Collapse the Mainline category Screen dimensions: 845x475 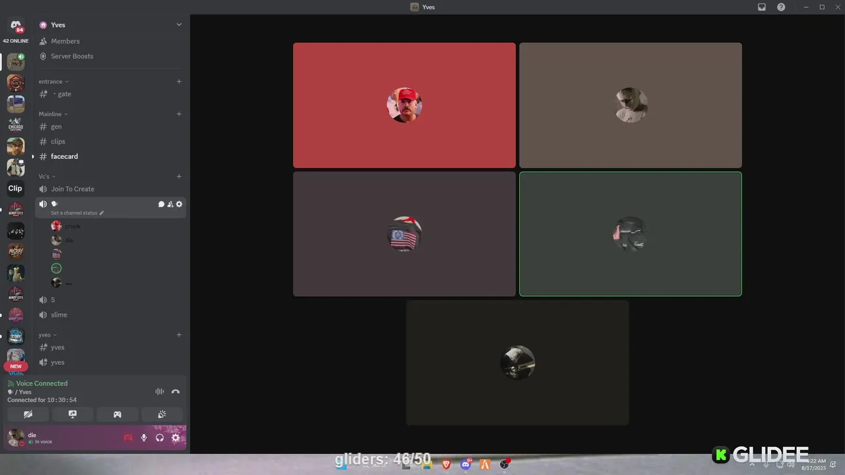click(x=53, y=114)
